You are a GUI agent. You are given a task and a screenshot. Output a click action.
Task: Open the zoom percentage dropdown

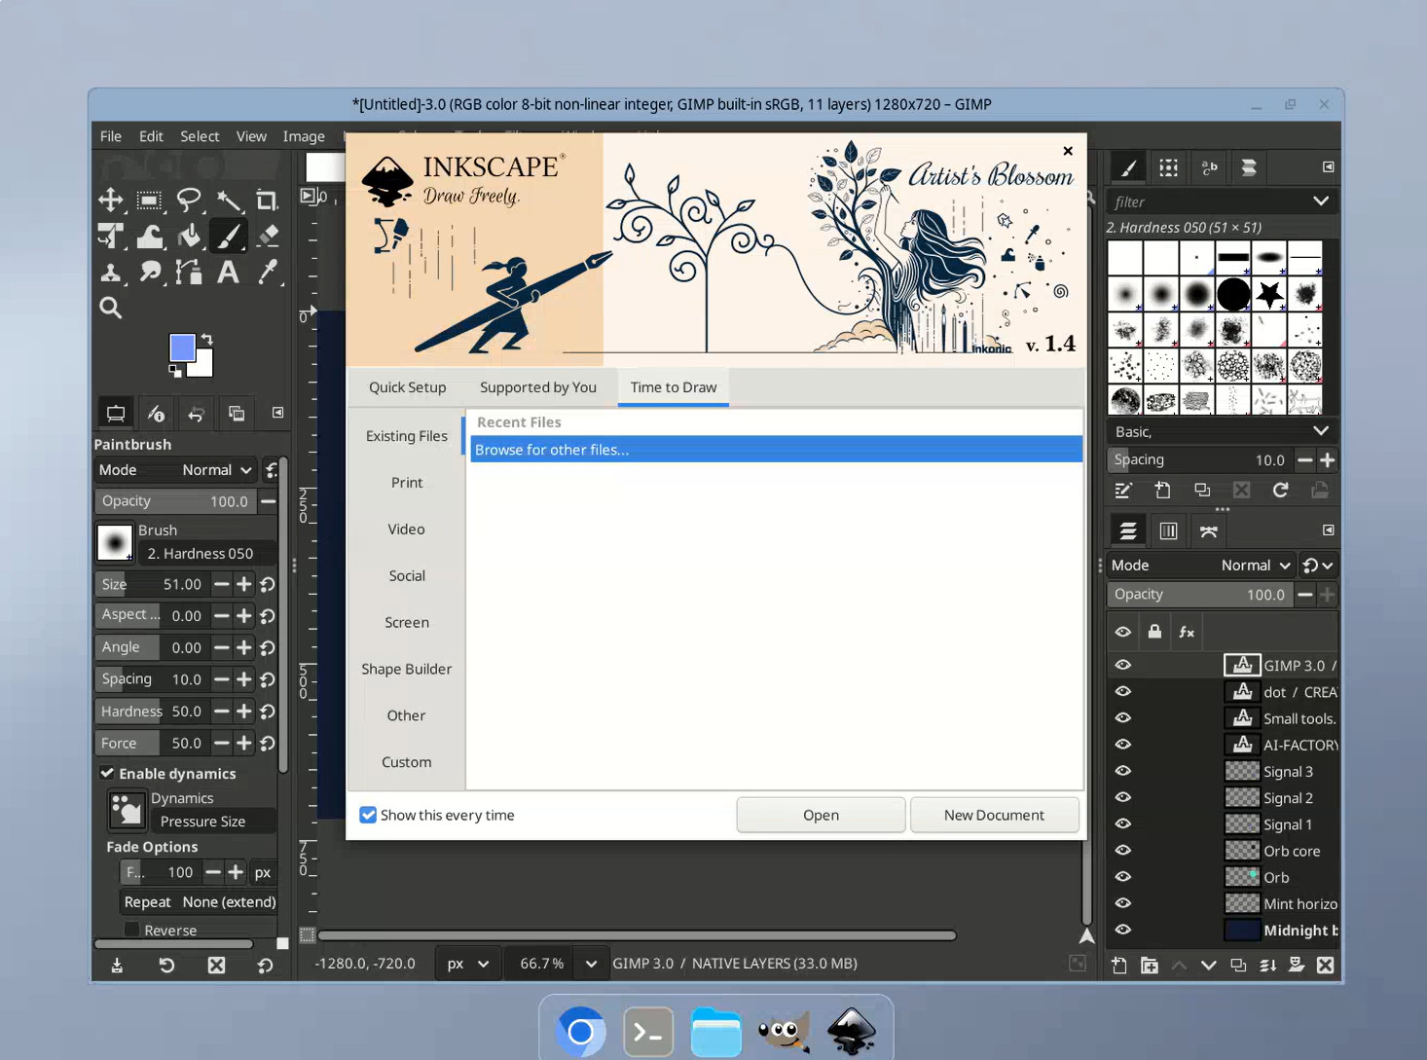pyautogui.click(x=591, y=964)
